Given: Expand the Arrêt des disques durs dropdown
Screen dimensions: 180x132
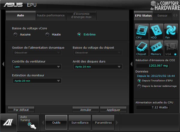Looking at the screenshot, I should tap(97, 67).
